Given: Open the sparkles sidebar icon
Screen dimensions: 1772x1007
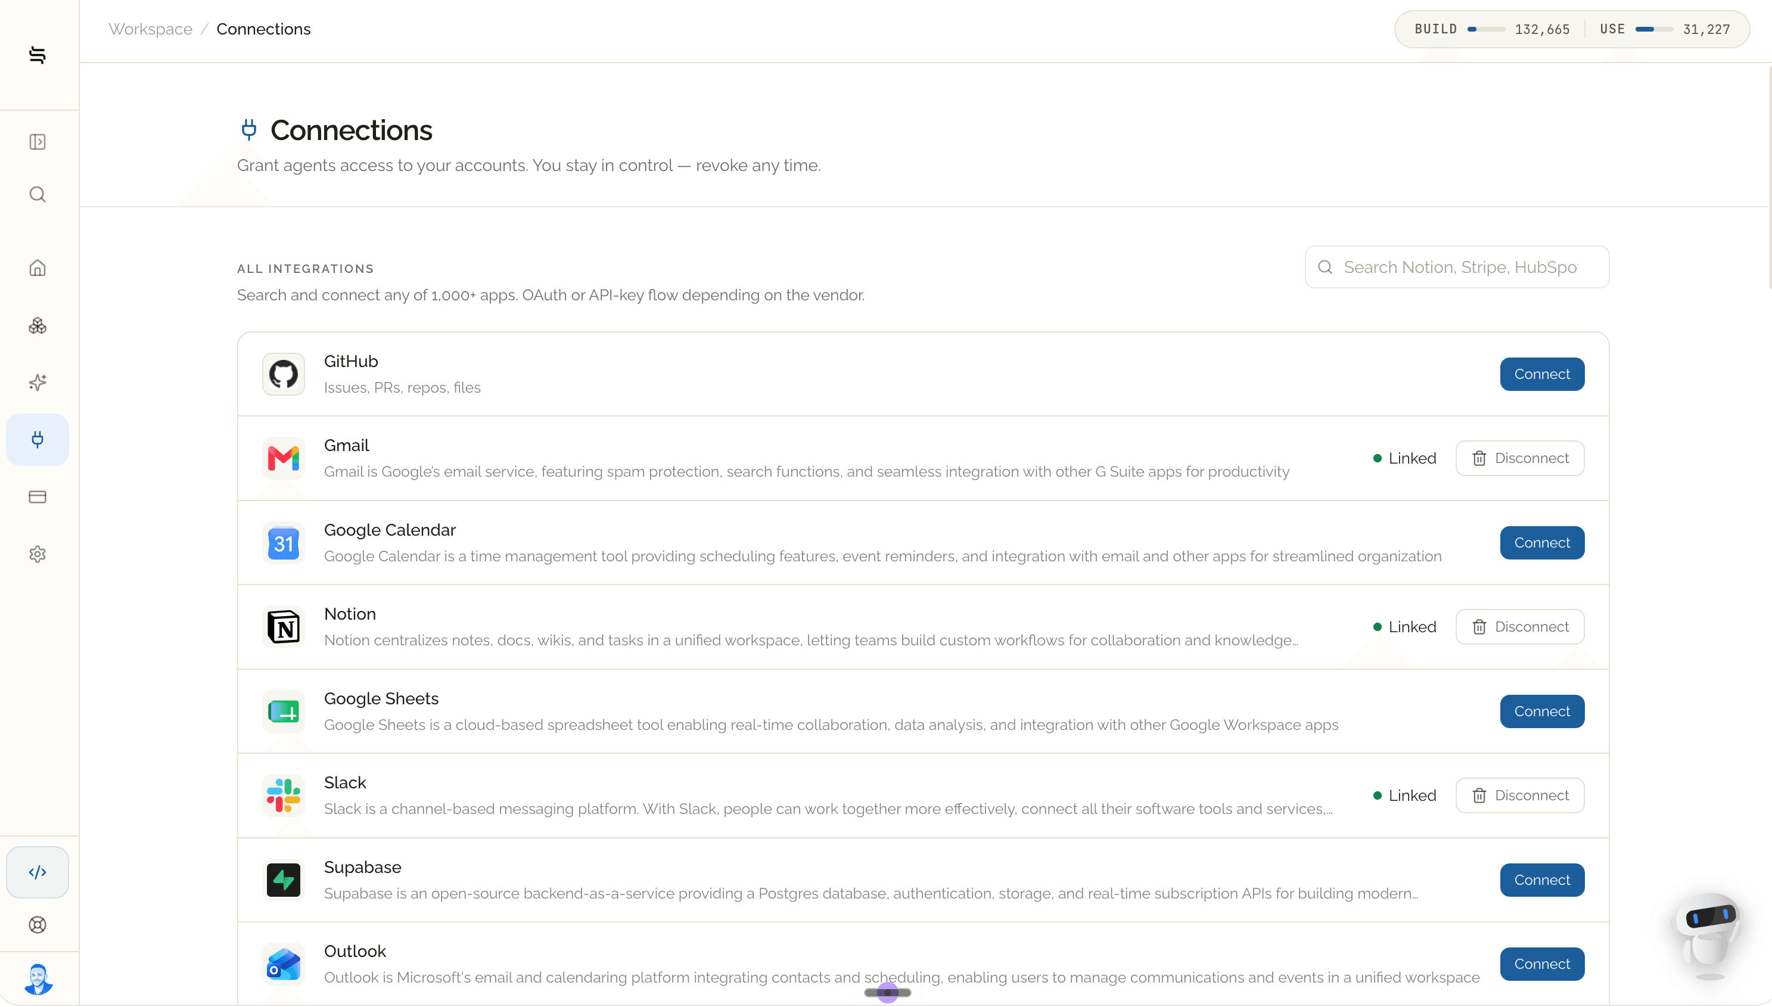Looking at the screenshot, I should click(x=38, y=383).
